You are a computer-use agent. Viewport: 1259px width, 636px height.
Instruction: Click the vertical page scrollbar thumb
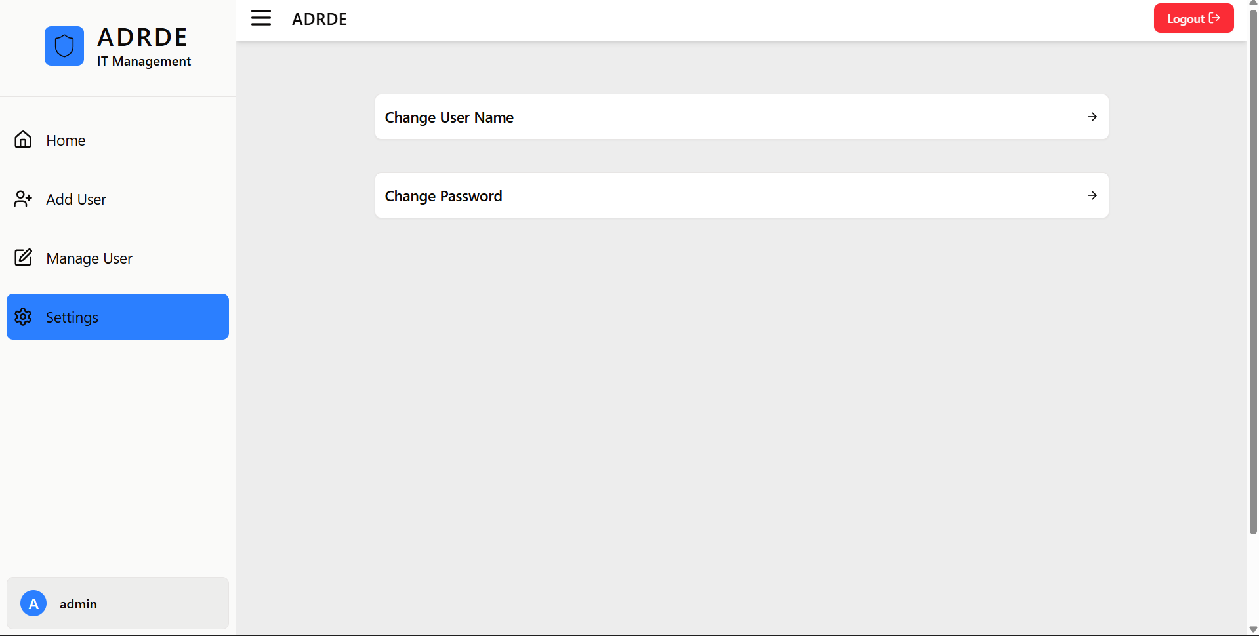click(1253, 262)
